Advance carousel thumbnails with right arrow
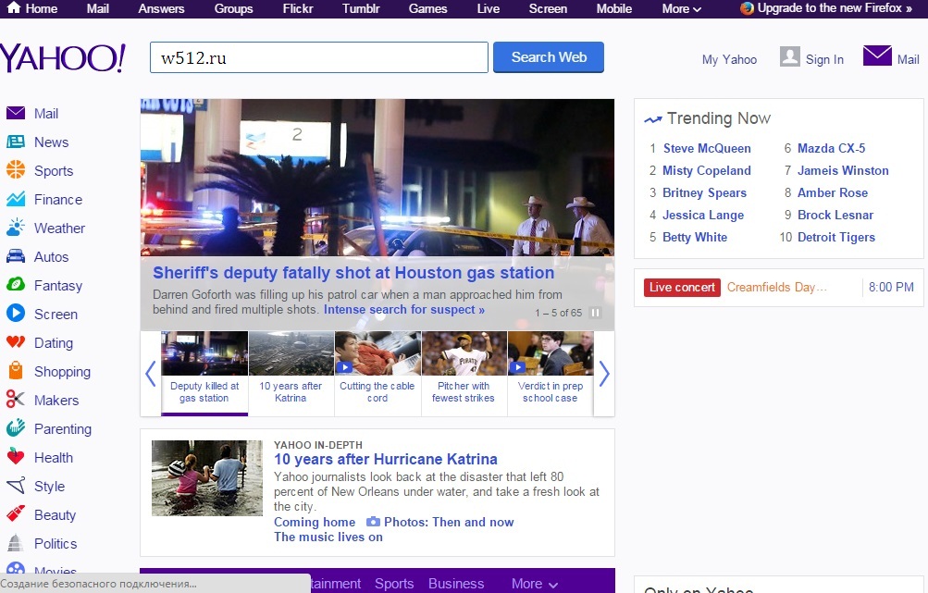The image size is (928, 593). (603, 374)
